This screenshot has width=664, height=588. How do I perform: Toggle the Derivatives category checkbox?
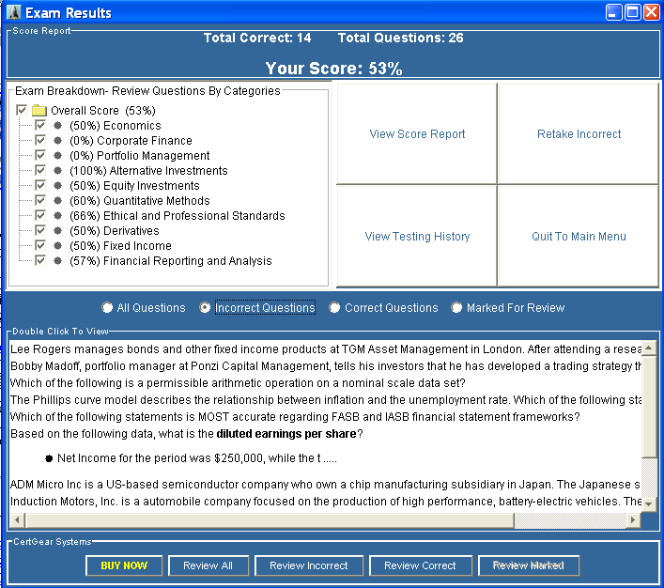40,230
